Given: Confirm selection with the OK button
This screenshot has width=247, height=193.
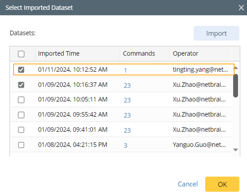Looking at the screenshot, I should click(x=222, y=184).
